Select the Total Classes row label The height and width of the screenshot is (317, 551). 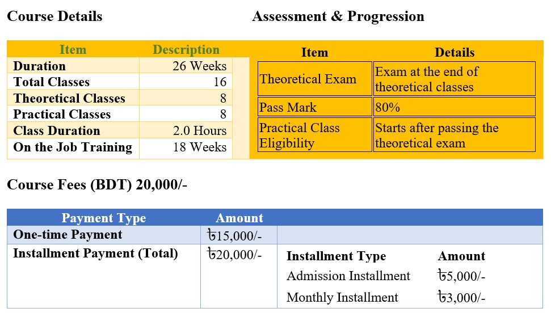coord(52,82)
